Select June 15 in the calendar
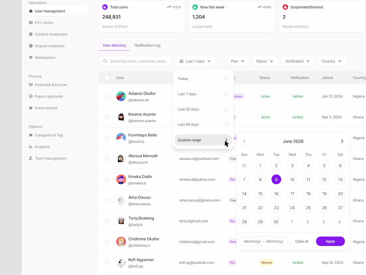The height and width of the screenshot is (275, 366). pyautogui.click(x=260, y=194)
